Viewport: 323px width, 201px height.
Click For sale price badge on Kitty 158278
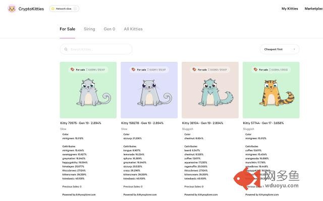149,70
